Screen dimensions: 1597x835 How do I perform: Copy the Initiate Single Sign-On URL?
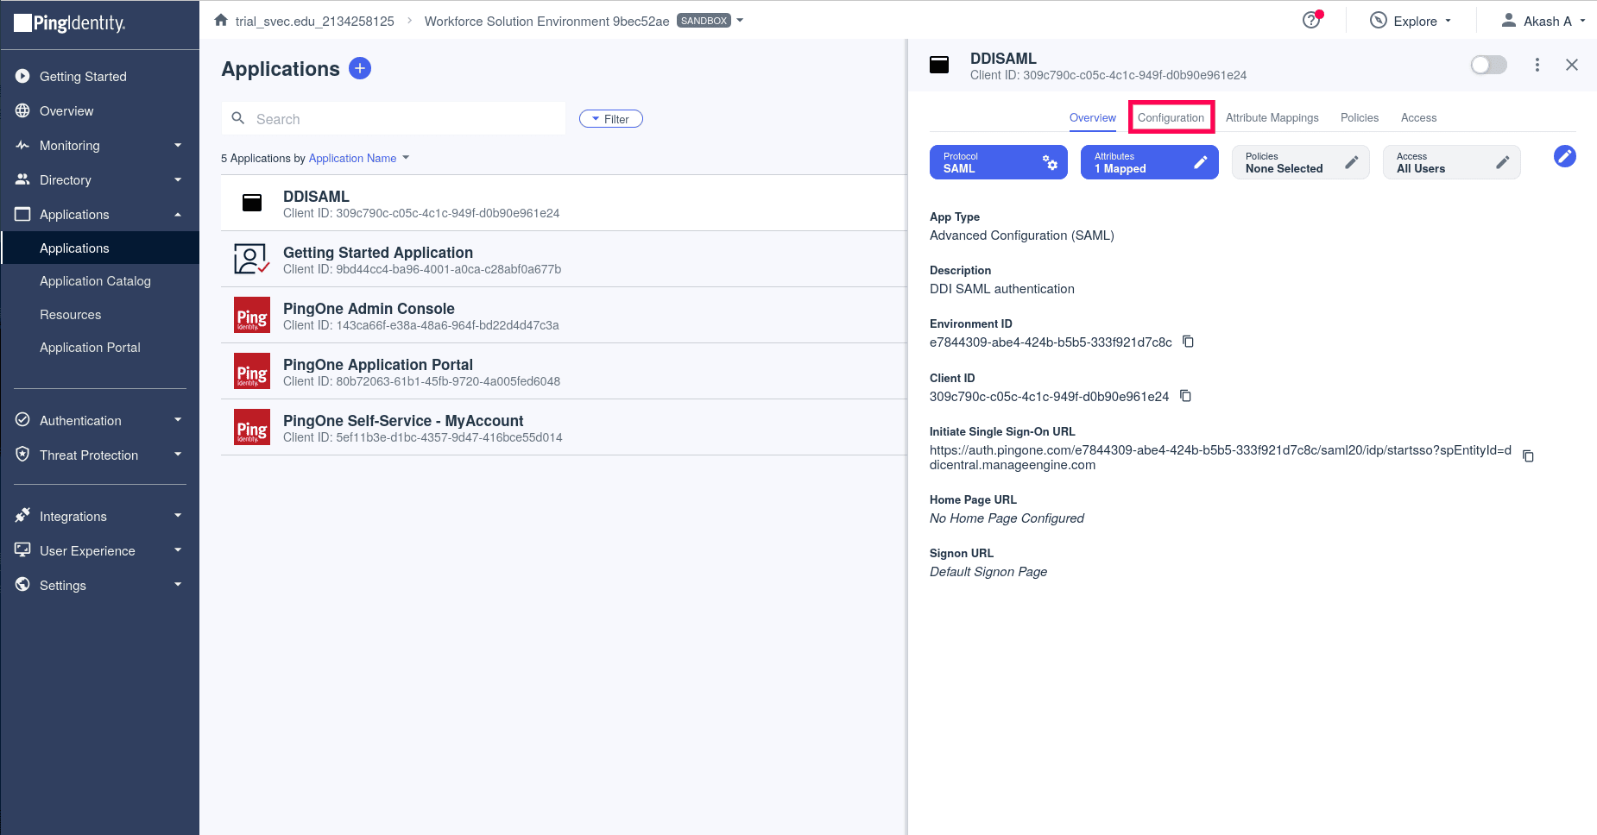[x=1529, y=455]
